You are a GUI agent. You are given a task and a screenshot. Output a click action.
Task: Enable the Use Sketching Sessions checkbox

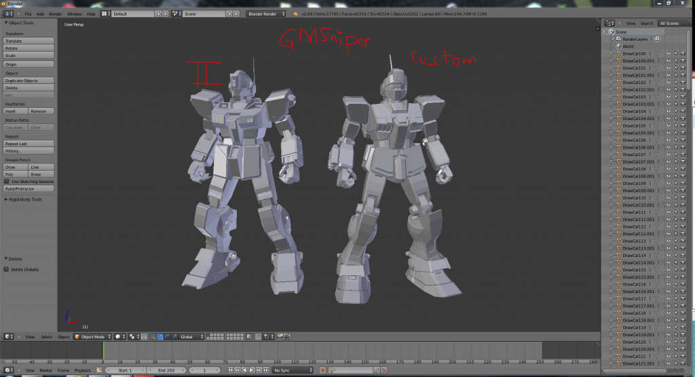coord(7,181)
